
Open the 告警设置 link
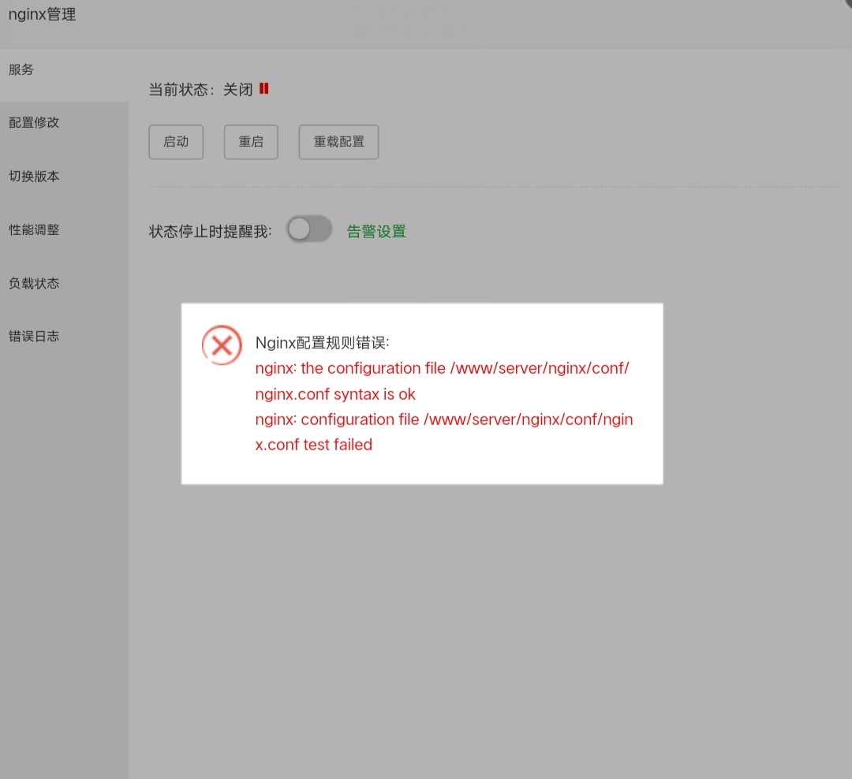pyautogui.click(x=376, y=232)
